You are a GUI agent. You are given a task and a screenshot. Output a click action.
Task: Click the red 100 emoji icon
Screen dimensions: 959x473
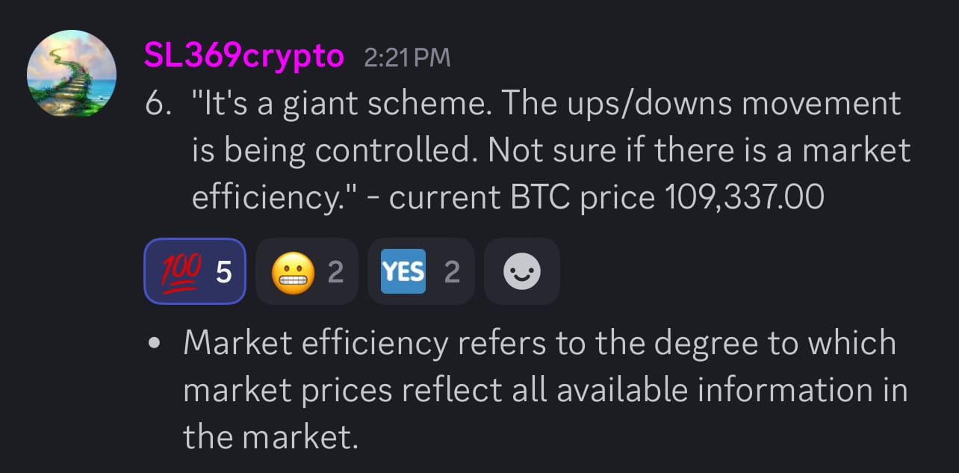coord(178,271)
